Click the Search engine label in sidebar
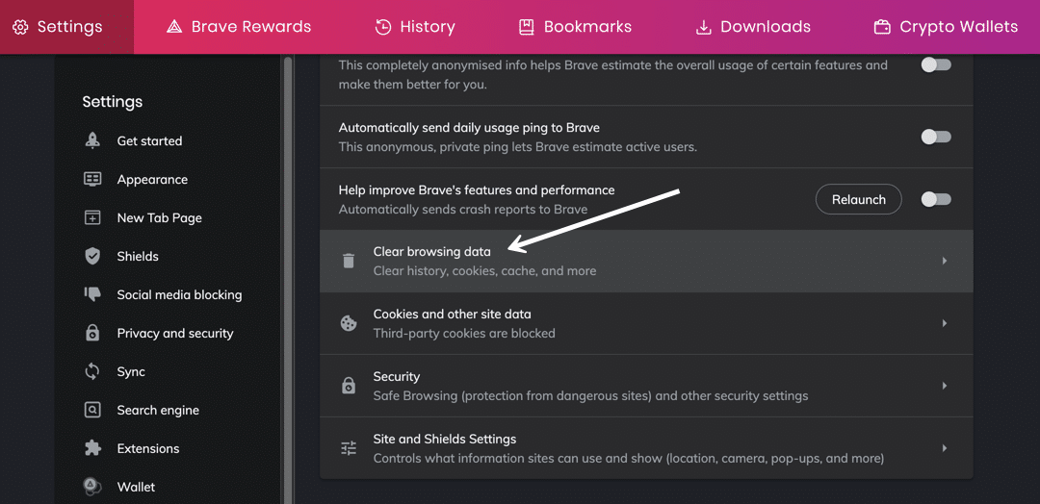Screen dimensions: 1040x504 pyautogui.click(x=158, y=410)
